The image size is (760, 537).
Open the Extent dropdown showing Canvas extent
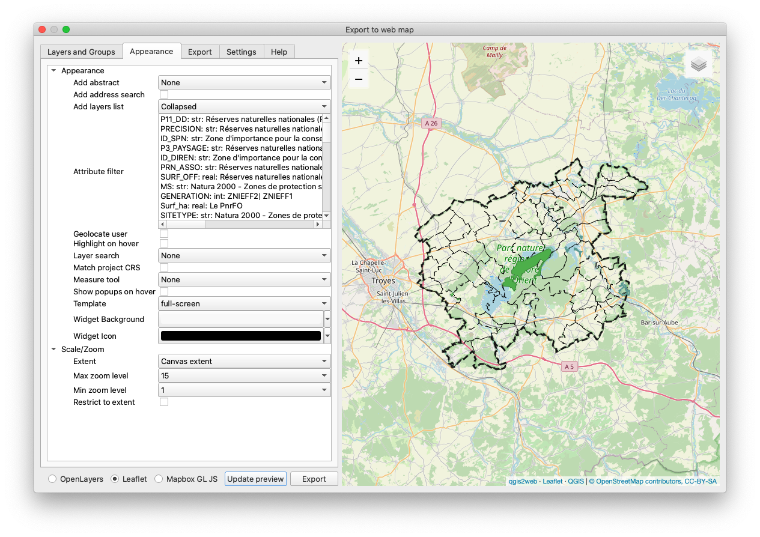(x=245, y=361)
